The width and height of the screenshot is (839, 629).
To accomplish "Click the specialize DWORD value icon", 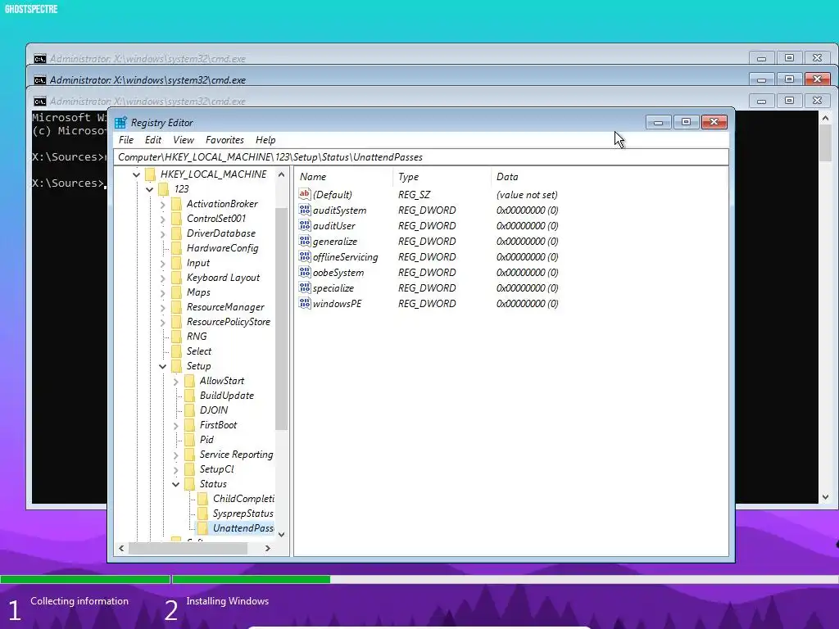I will [x=305, y=287].
